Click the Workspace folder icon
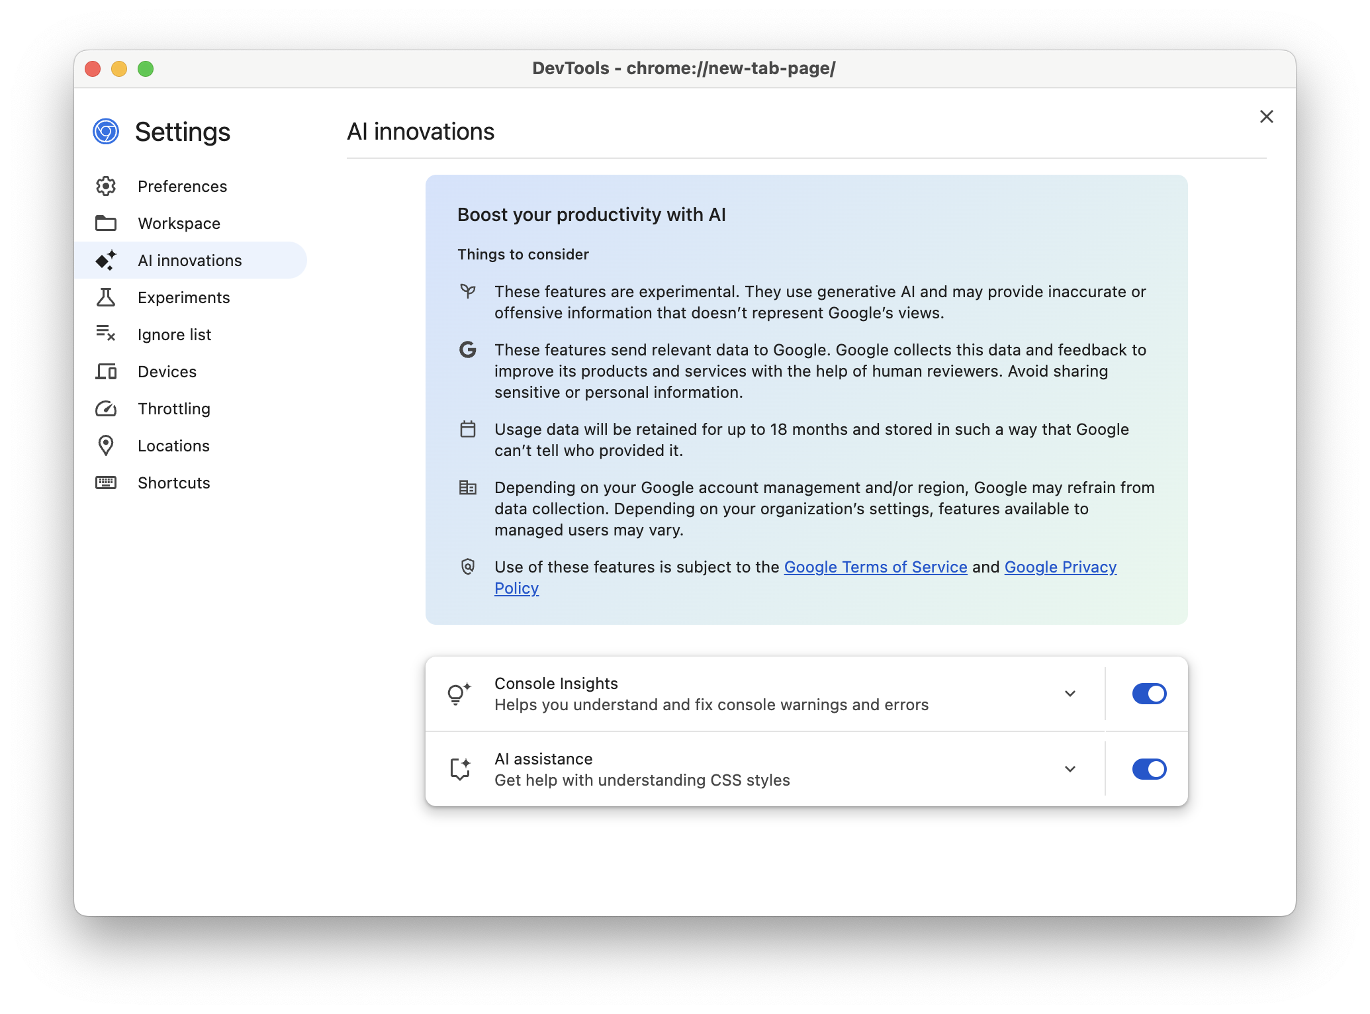Image resolution: width=1370 pixels, height=1014 pixels. click(106, 223)
